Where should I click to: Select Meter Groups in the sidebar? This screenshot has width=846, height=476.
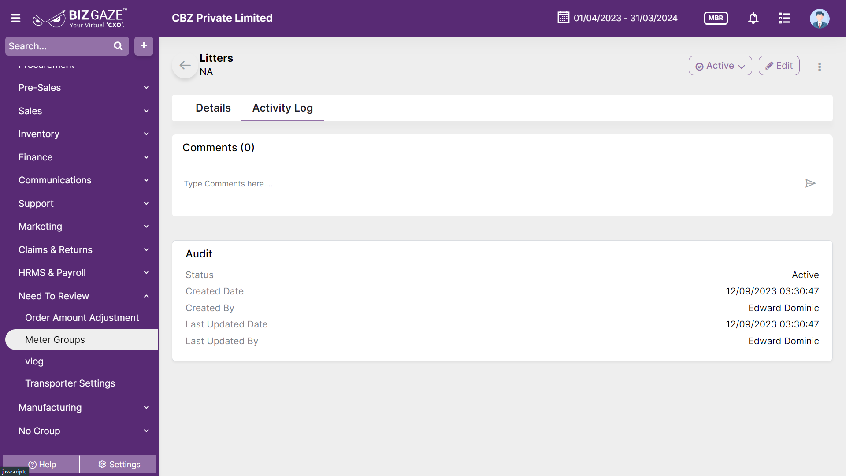[x=82, y=340]
